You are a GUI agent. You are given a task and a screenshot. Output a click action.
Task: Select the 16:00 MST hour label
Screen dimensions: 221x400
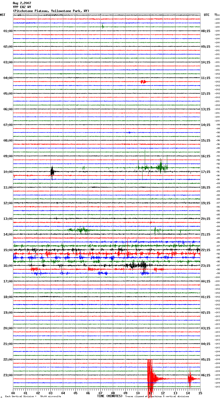[x=8, y=266]
